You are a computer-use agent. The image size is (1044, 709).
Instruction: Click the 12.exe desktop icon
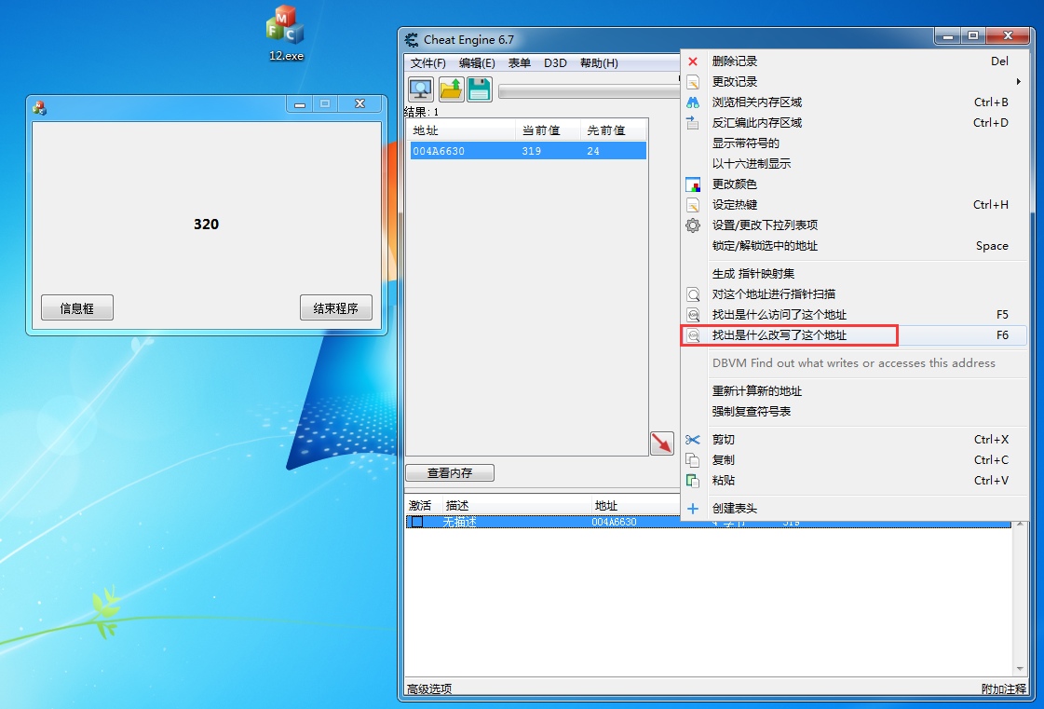(286, 34)
